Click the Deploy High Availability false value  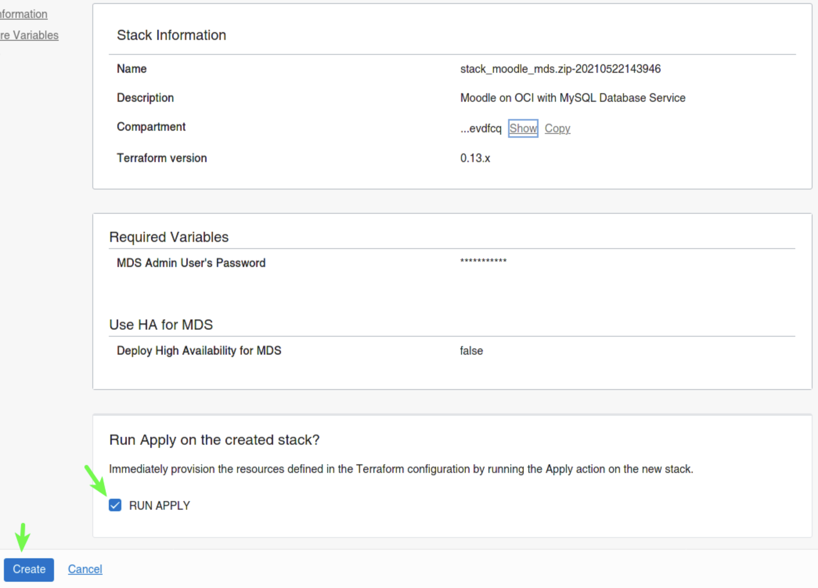[471, 351]
